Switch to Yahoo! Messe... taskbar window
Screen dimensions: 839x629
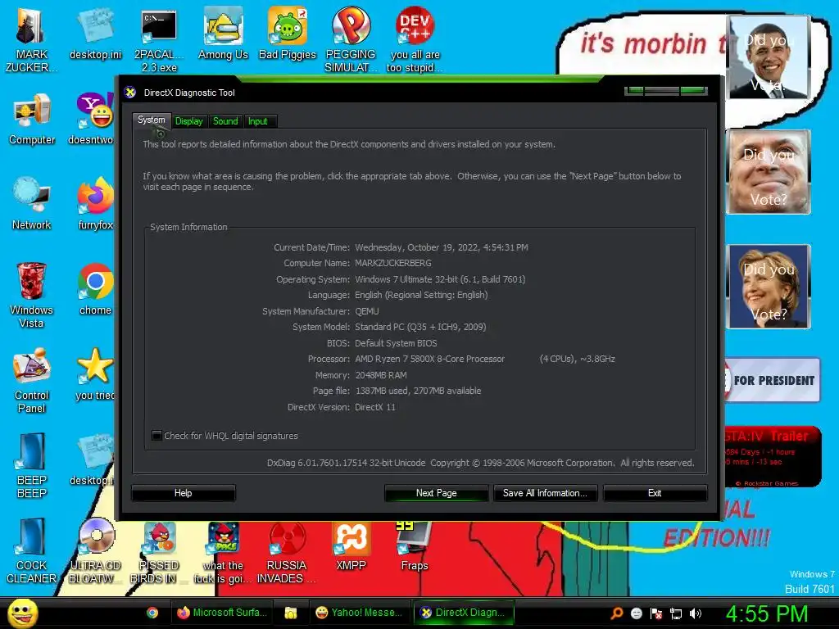coord(360,613)
